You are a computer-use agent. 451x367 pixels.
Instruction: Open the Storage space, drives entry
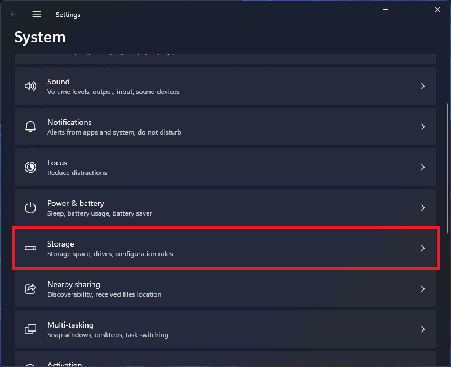[x=225, y=248]
